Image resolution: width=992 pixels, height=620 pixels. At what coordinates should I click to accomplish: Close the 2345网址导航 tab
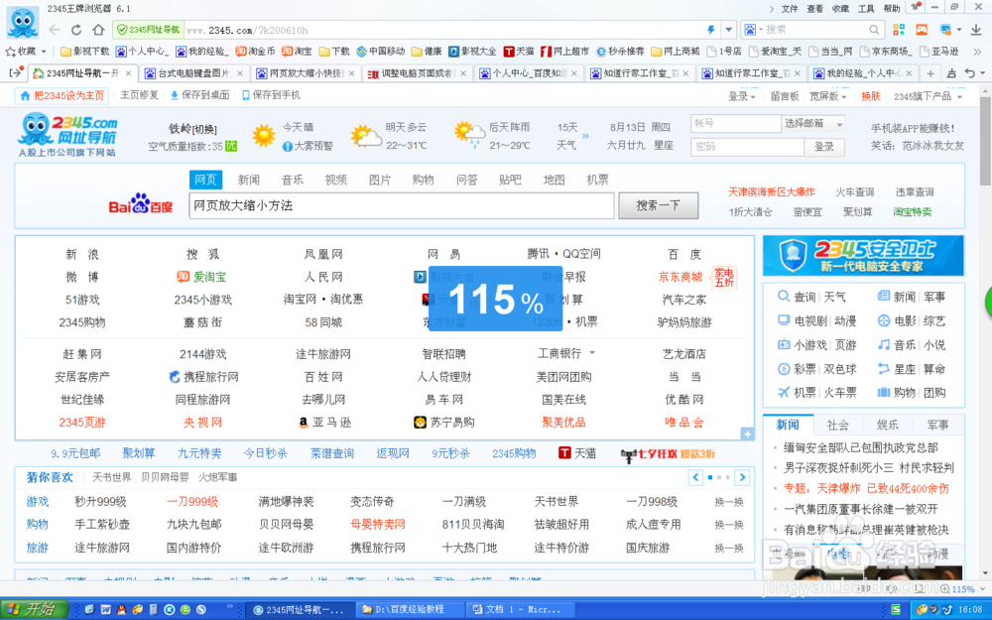pos(128,73)
